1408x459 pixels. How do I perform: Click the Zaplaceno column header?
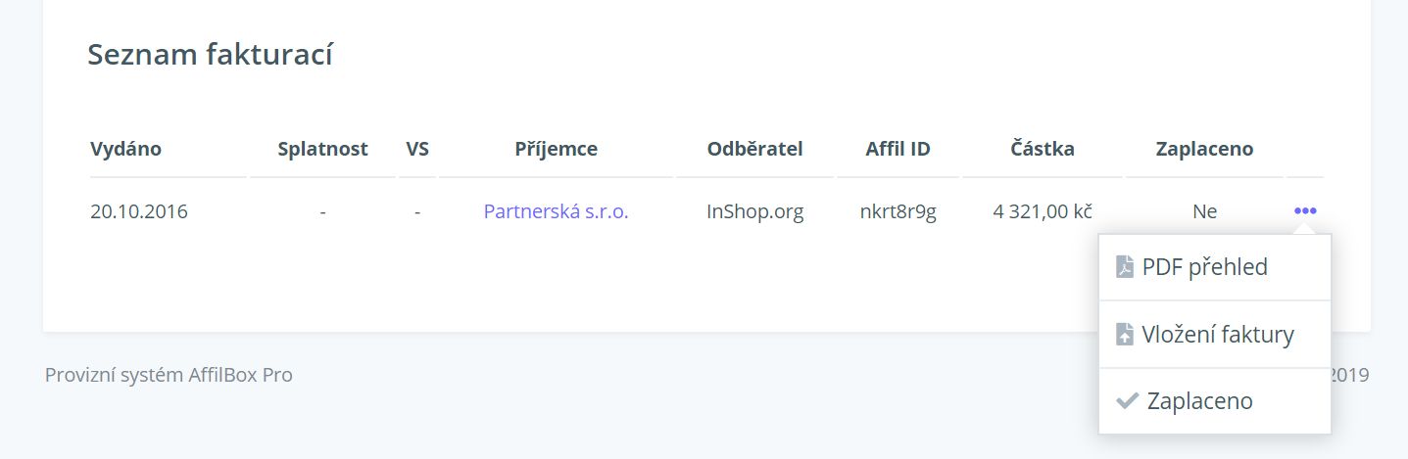[1204, 149]
